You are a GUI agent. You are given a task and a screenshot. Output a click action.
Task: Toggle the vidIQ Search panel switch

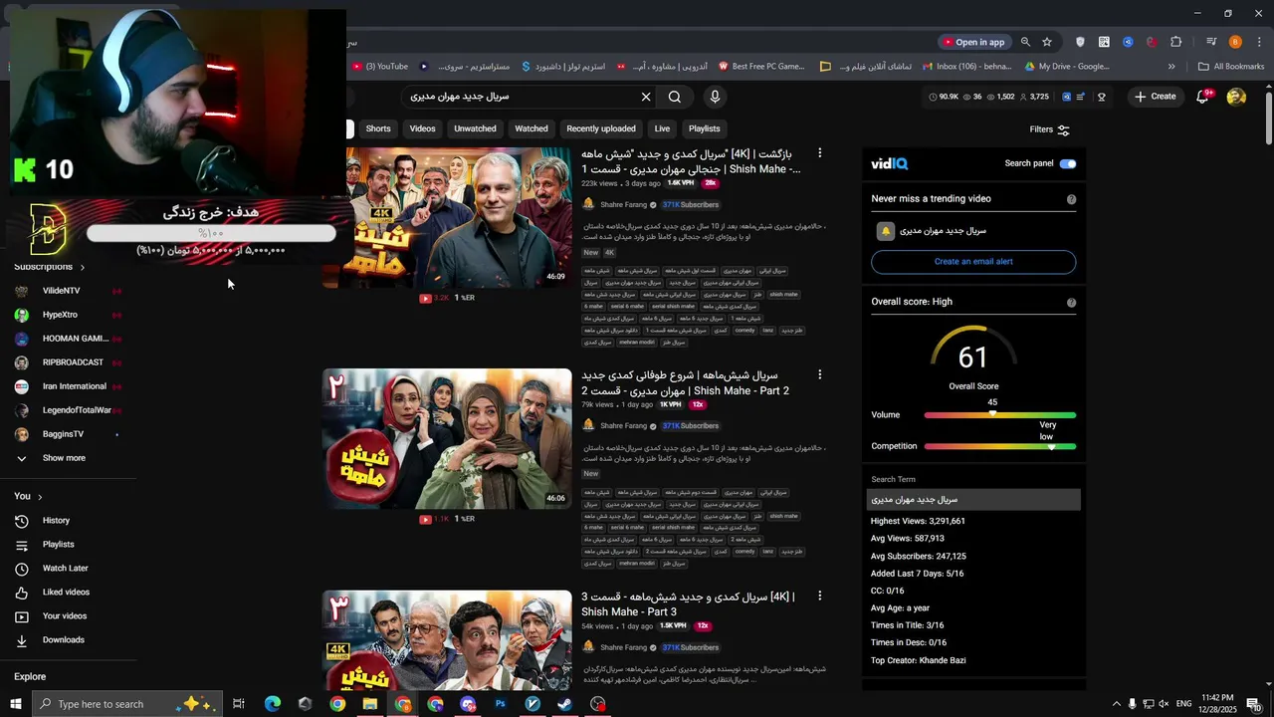pyautogui.click(x=1068, y=163)
